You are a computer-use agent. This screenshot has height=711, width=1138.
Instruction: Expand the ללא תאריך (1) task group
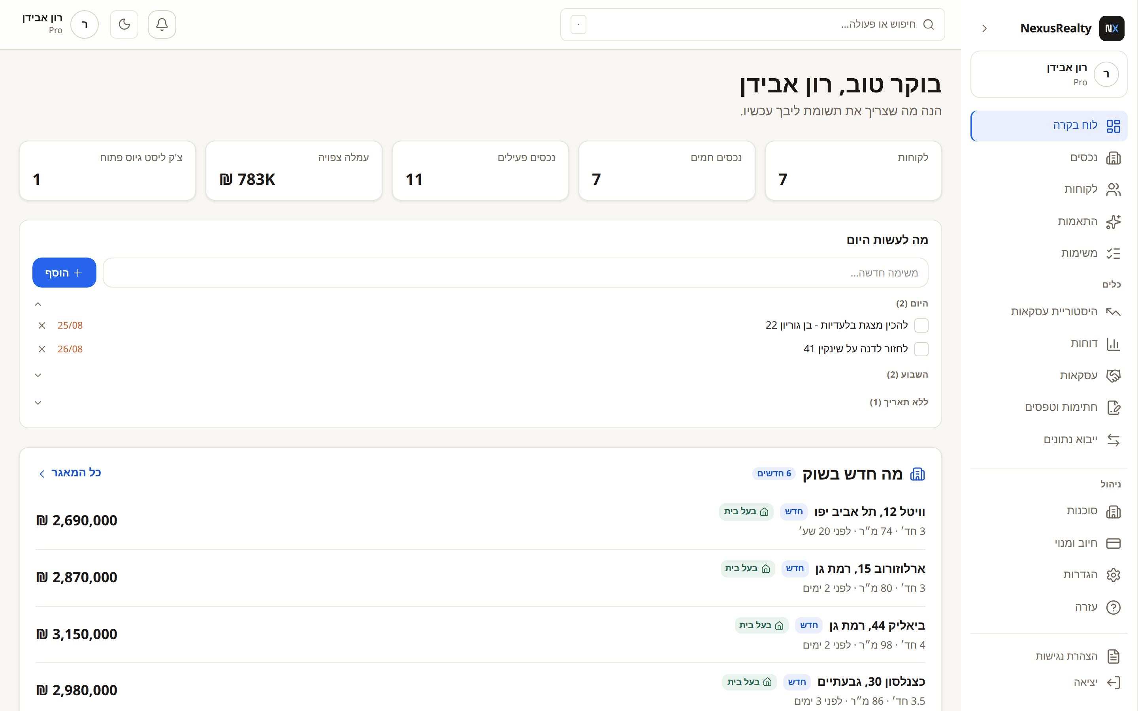point(38,403)
